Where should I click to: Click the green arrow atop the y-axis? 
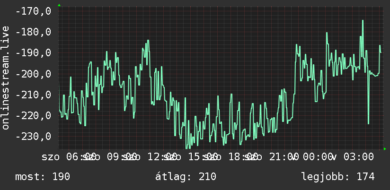(x=59, y=5)
